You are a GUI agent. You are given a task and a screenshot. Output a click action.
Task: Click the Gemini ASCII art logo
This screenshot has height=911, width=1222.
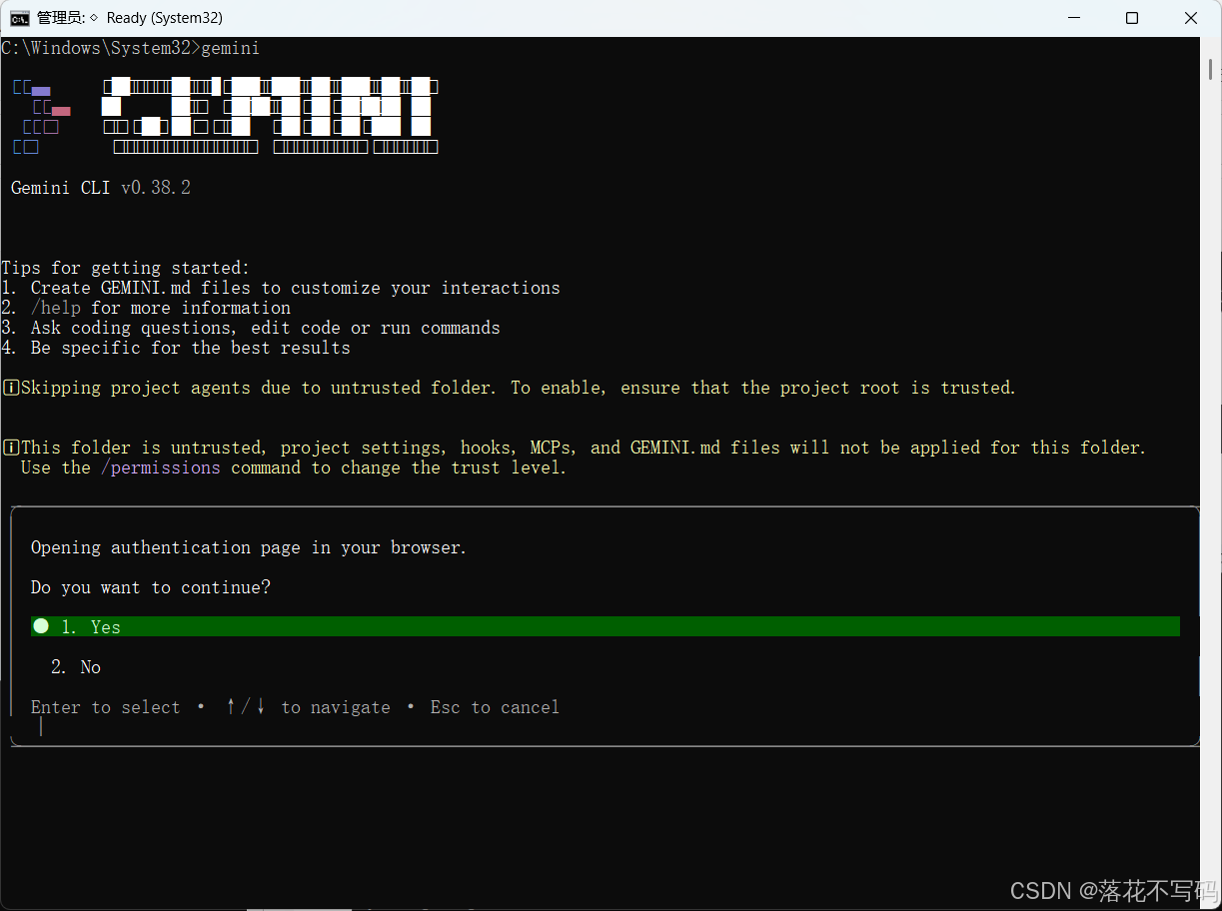point(226,116)
